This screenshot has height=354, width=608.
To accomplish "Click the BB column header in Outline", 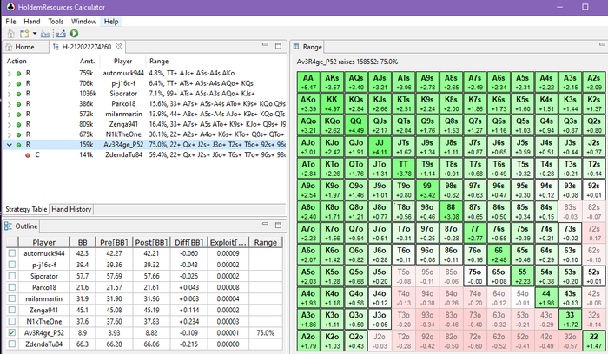I will tap(83, 242).
